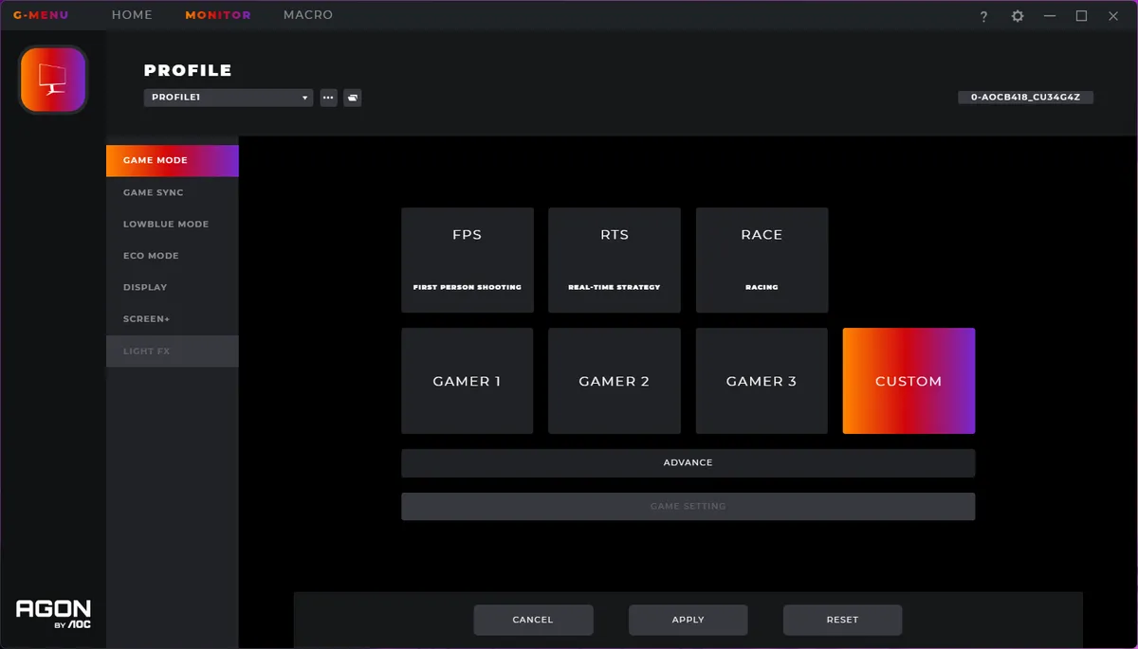Select the FPS game mode tile
Viewport: 1138px width, 649px height.
click(468, 261)
